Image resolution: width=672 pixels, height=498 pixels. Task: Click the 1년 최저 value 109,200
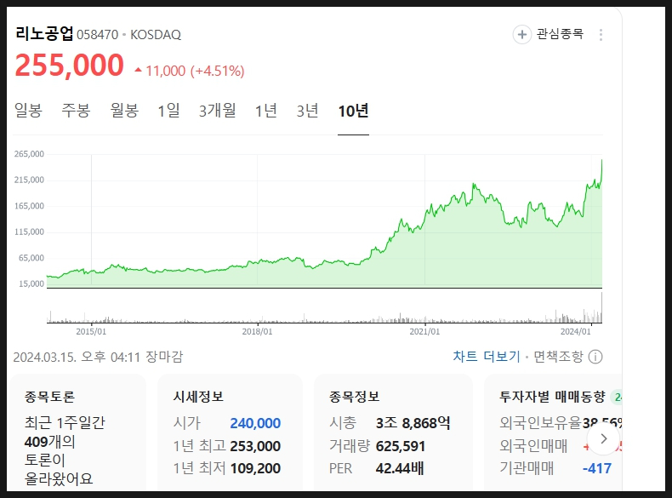tap(255, 468)
